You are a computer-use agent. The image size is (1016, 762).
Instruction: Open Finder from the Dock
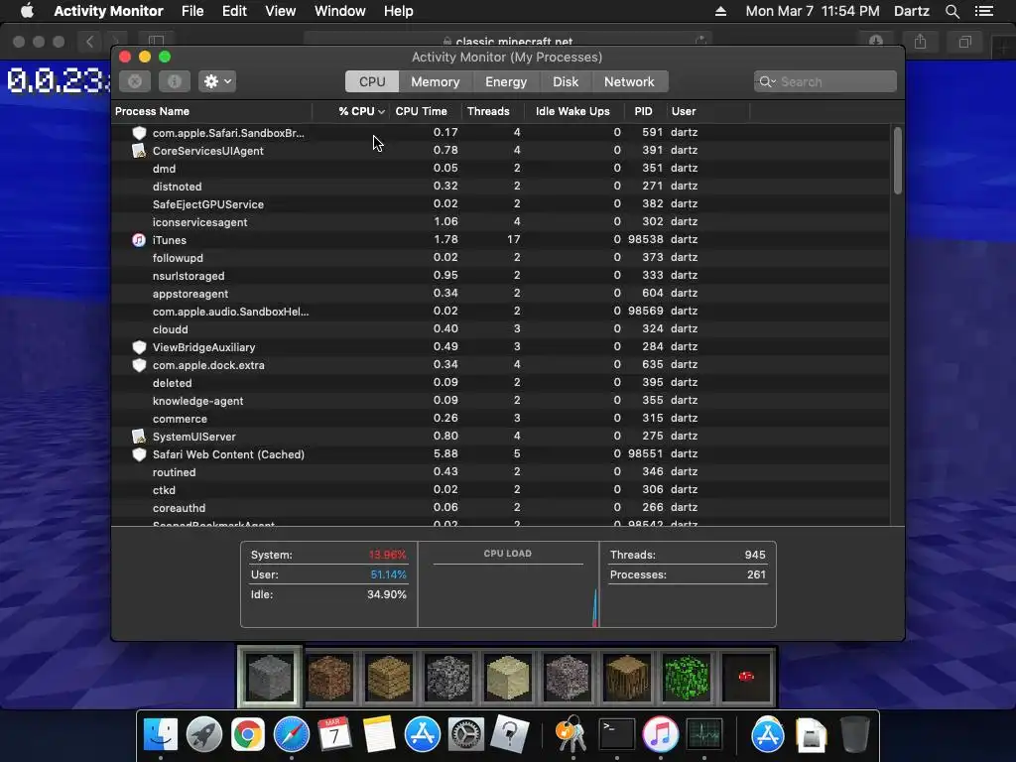(160, 735)
